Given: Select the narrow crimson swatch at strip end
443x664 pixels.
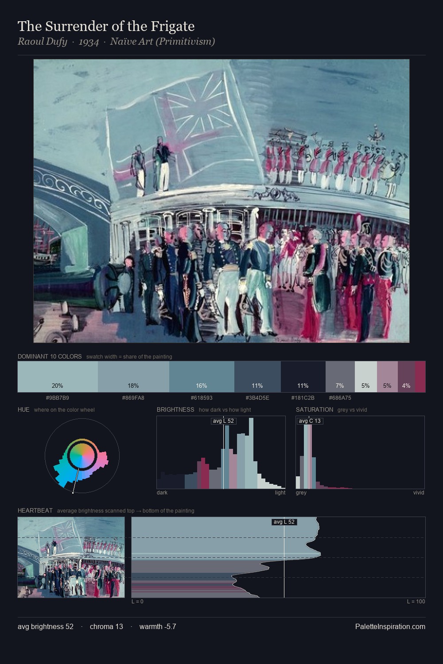Looking at the screenshot, I should click(x=420, y=377).
